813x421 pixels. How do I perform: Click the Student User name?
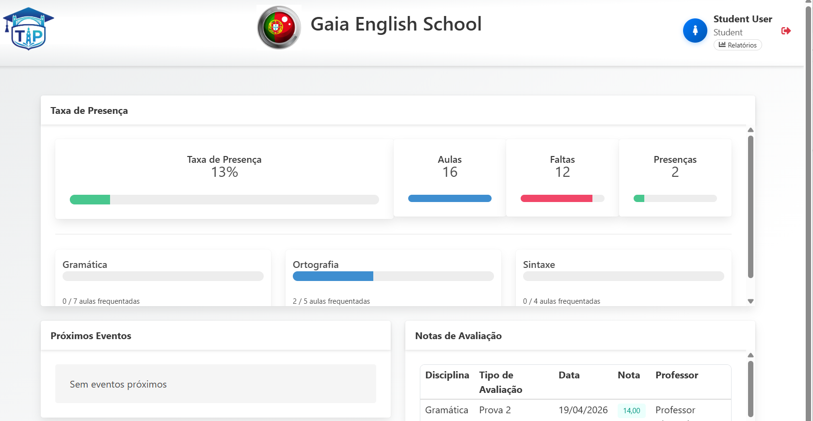(x=743, y=19)
